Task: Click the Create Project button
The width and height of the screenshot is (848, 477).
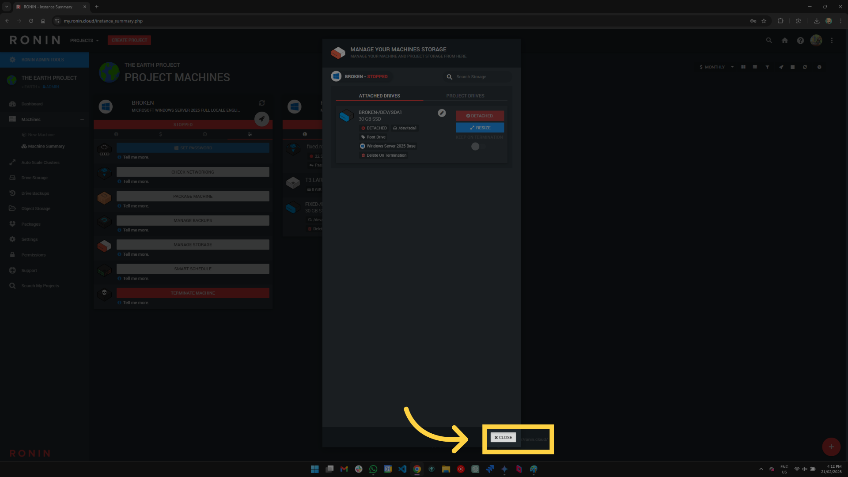Action: (129, 40)
